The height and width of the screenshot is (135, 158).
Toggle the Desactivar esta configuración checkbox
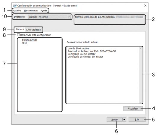click(x=18, y=35)
